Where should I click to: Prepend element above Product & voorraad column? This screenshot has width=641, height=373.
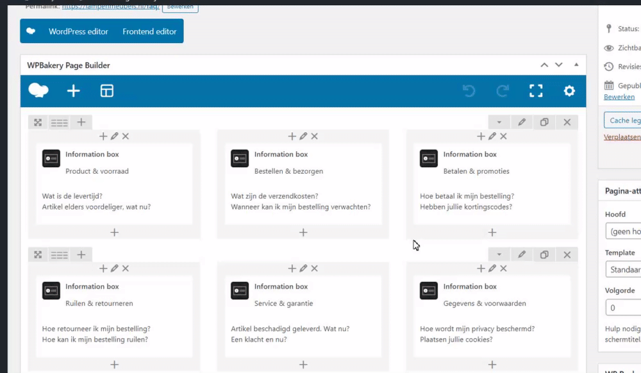click(x=103, y=136)
